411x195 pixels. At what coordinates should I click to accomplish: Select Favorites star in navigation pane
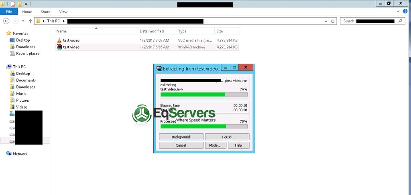tap(9, 33)
